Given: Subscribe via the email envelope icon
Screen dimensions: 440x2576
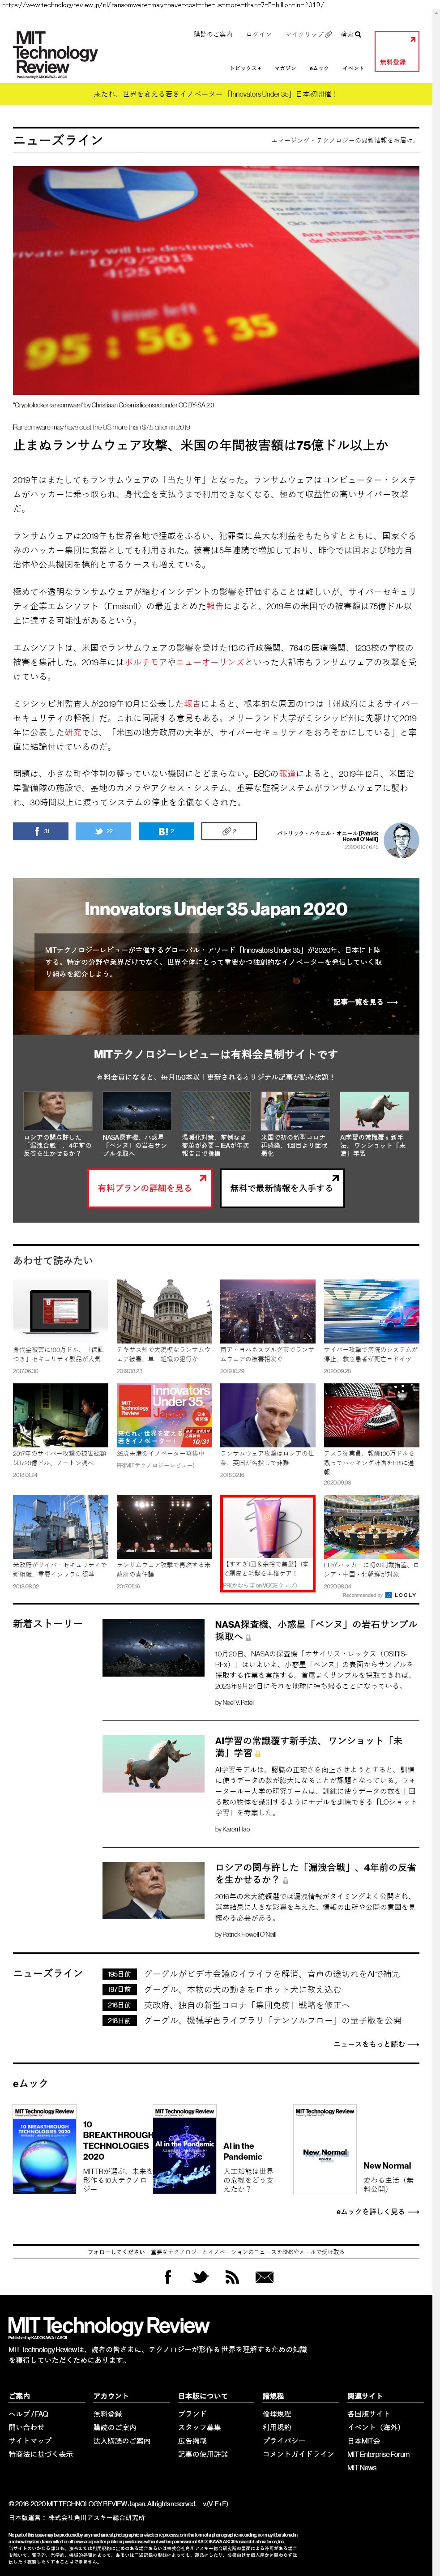Looking at the screenshot, I should pyautogui.click(x=264, y=2277).
